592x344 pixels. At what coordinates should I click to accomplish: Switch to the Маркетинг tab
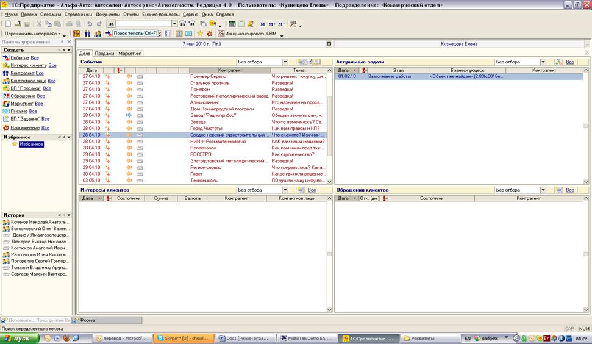130,54
